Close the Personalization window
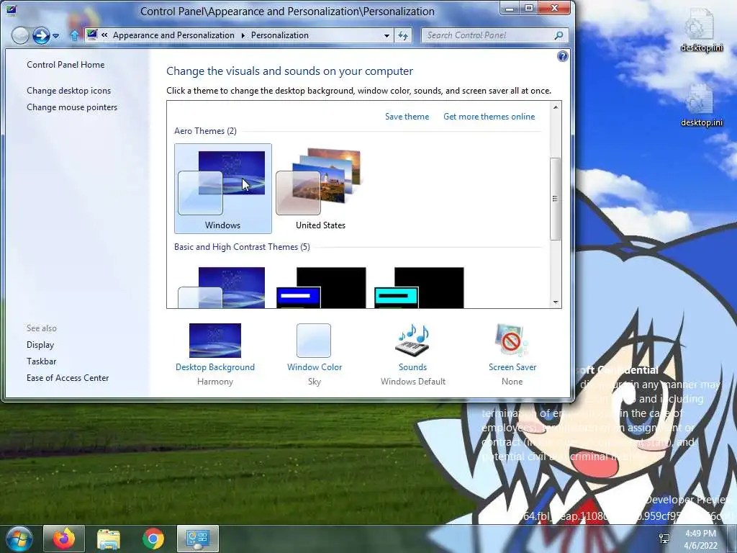 coord(555,8)
